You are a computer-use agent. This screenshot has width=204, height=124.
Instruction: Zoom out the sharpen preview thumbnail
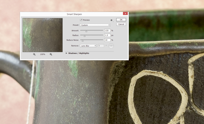pyautogui.click(x=34, y=54)
